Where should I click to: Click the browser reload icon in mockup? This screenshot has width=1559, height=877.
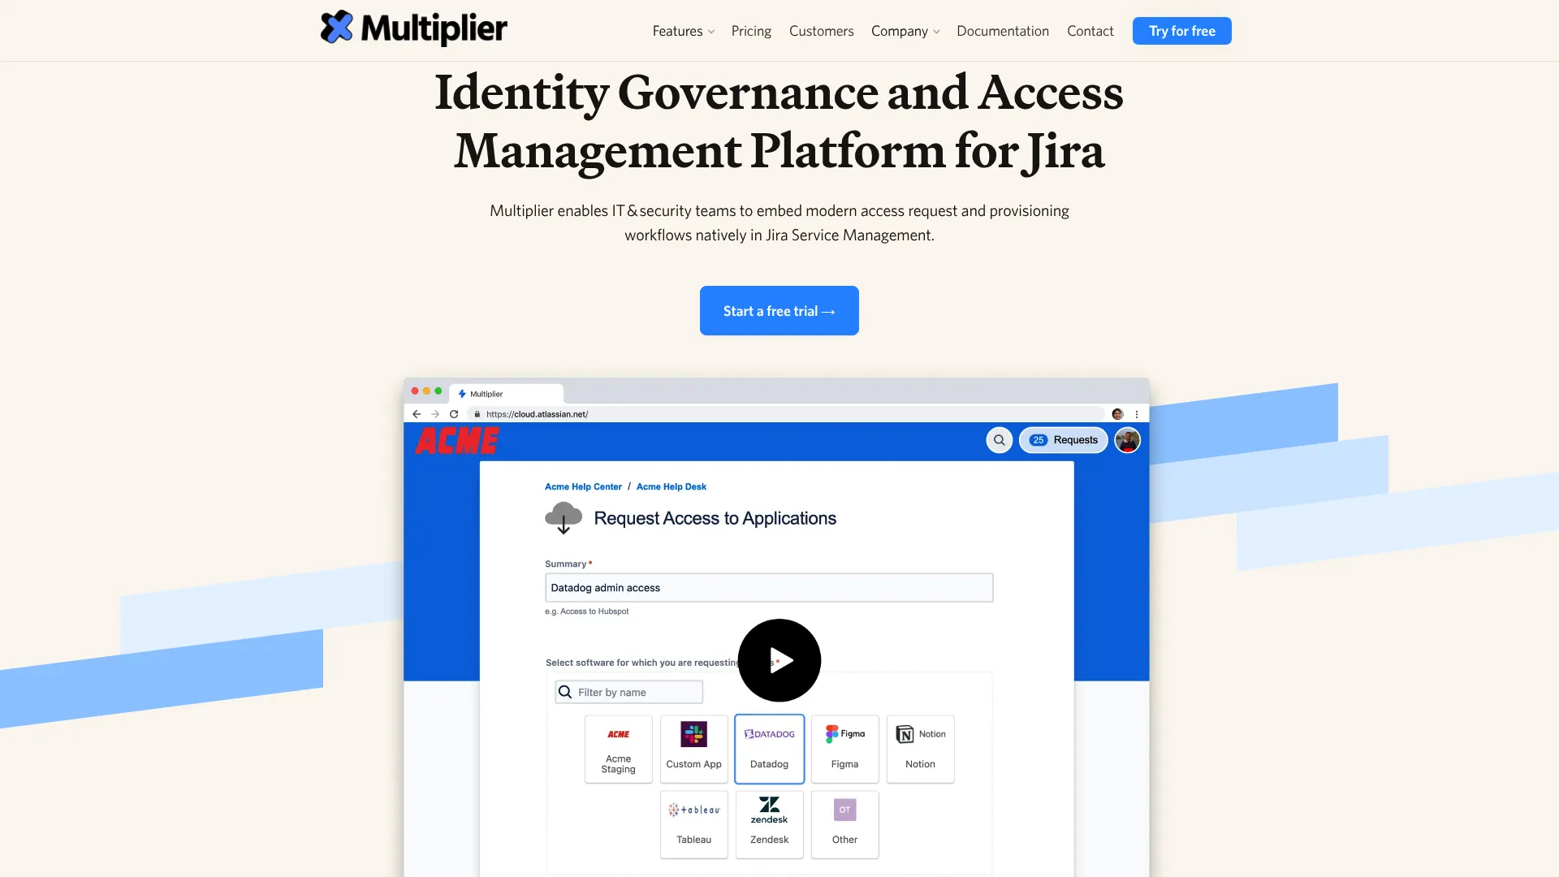[x=454, y=414]
